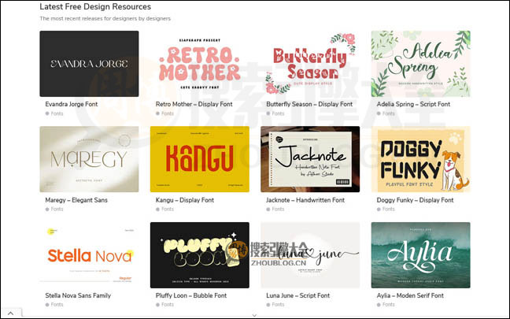Open Luna June – Script Font link
Viewport: 510px width, 319px height.
298,295
